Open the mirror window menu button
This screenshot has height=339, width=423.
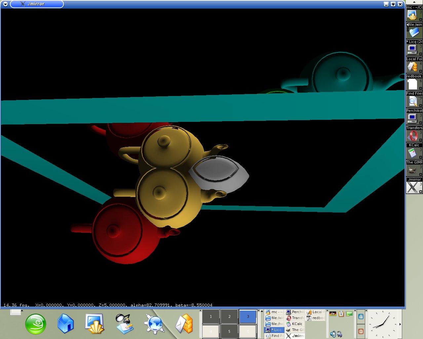(x=5, y=4)
